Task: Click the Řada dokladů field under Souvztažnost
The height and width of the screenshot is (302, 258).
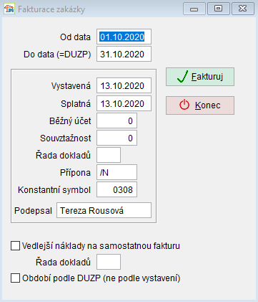Action: click(109, 155)
